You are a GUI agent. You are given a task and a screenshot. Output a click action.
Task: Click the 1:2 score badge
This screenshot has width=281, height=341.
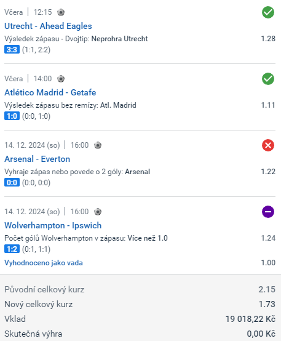tap(12, 249)
